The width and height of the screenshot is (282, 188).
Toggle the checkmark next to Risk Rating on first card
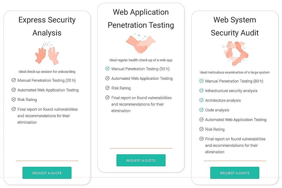click(x=13, y=99)
